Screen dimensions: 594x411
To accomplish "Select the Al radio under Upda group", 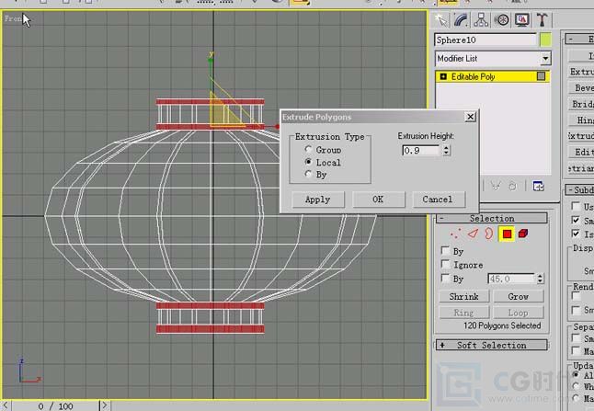I will (x=576, y=374).
